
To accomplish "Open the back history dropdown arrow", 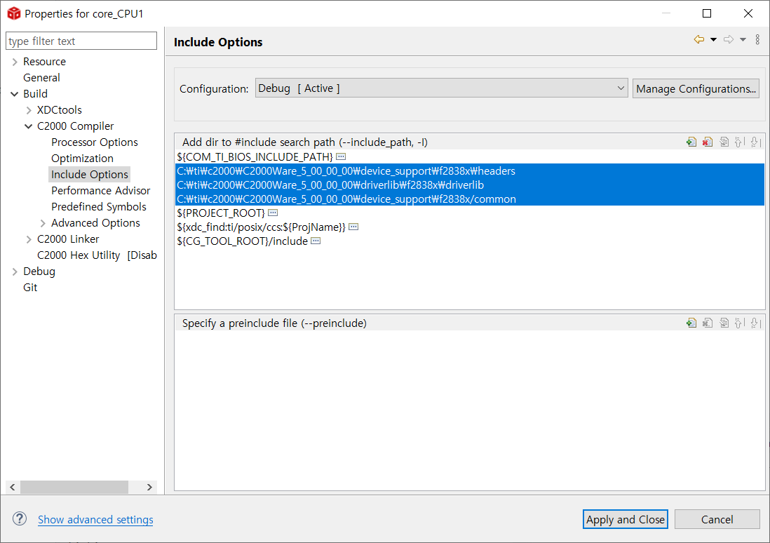I will pyautogui.click(x=713, y=39).
